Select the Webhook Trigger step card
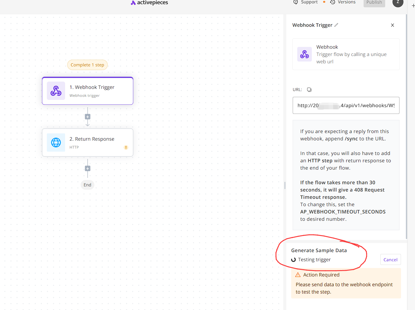415x310 pixels. tap(88, 91)
